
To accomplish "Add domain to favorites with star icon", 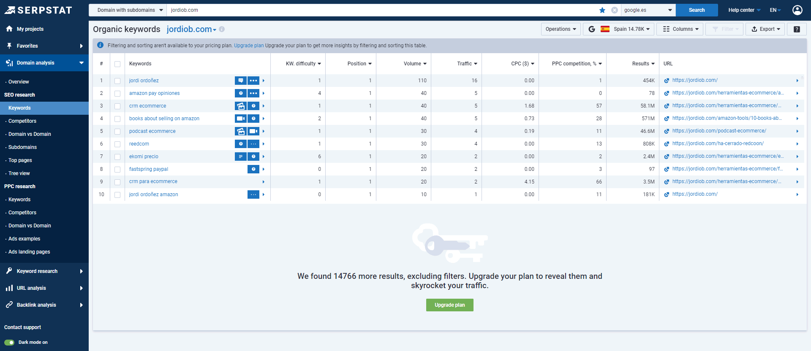I will (602, 10).
